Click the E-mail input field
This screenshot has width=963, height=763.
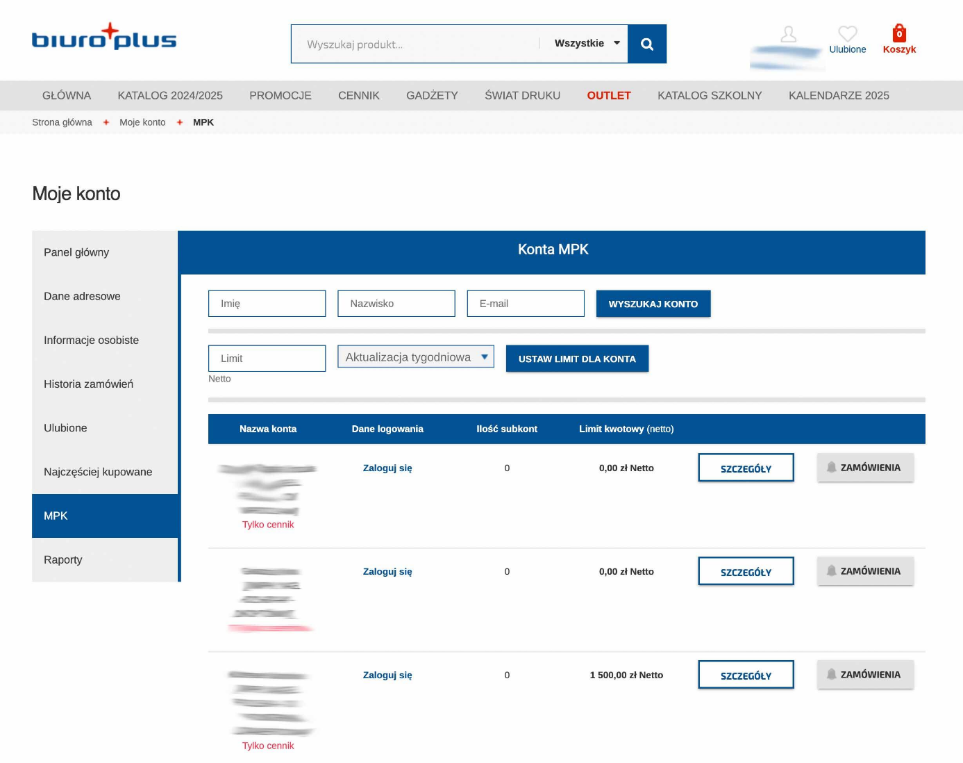526,304
